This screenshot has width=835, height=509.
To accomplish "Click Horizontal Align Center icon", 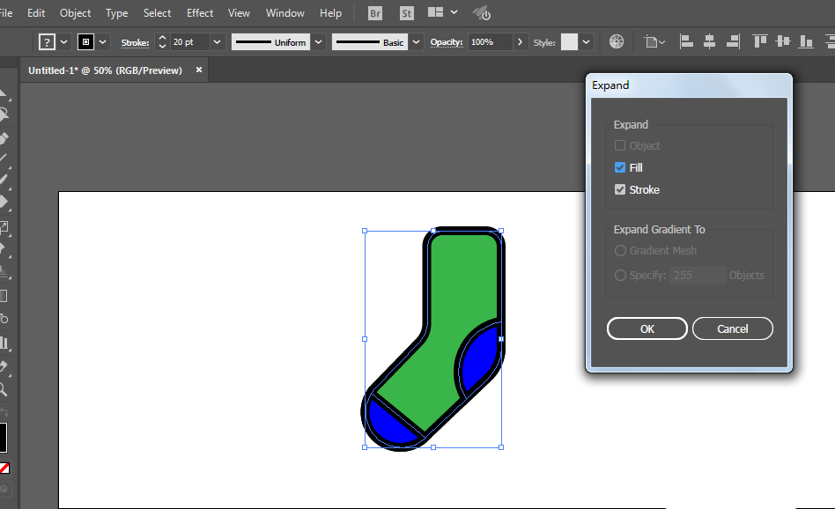I will (x=709, y=41).
